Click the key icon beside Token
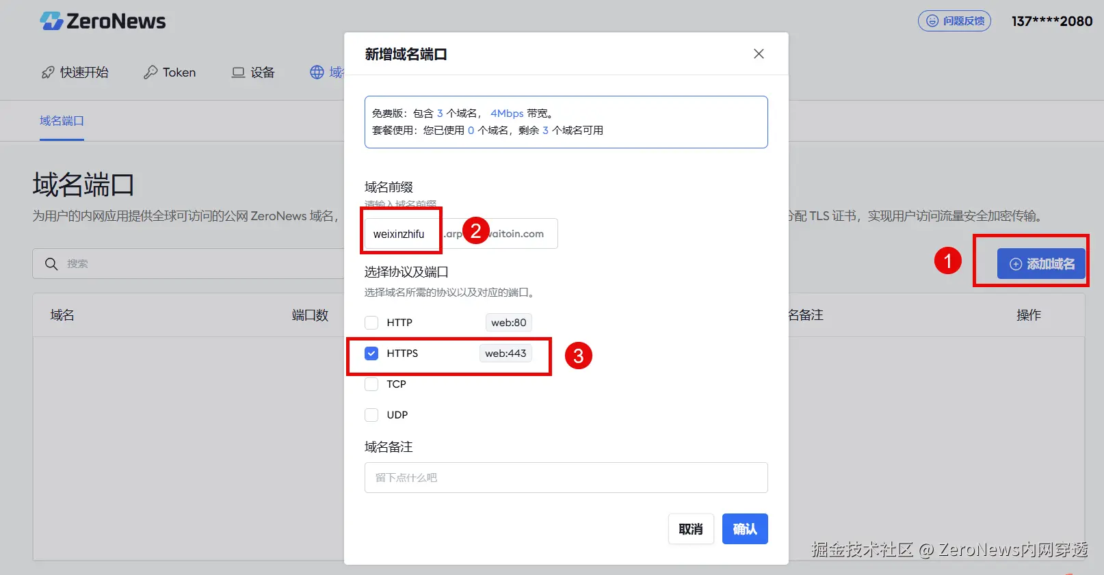Image resolution: width=1104 pixels, height=575 pixels. 150,72
